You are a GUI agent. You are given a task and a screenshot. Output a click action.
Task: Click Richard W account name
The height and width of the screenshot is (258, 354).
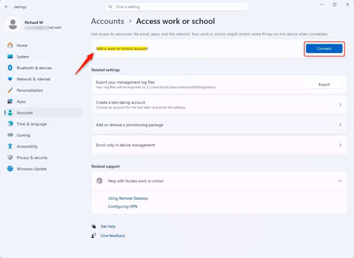(34, 22)
